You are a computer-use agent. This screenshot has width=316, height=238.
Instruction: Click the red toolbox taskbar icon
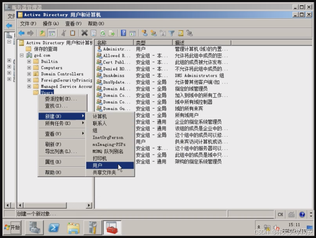click(x=112, y=228)
